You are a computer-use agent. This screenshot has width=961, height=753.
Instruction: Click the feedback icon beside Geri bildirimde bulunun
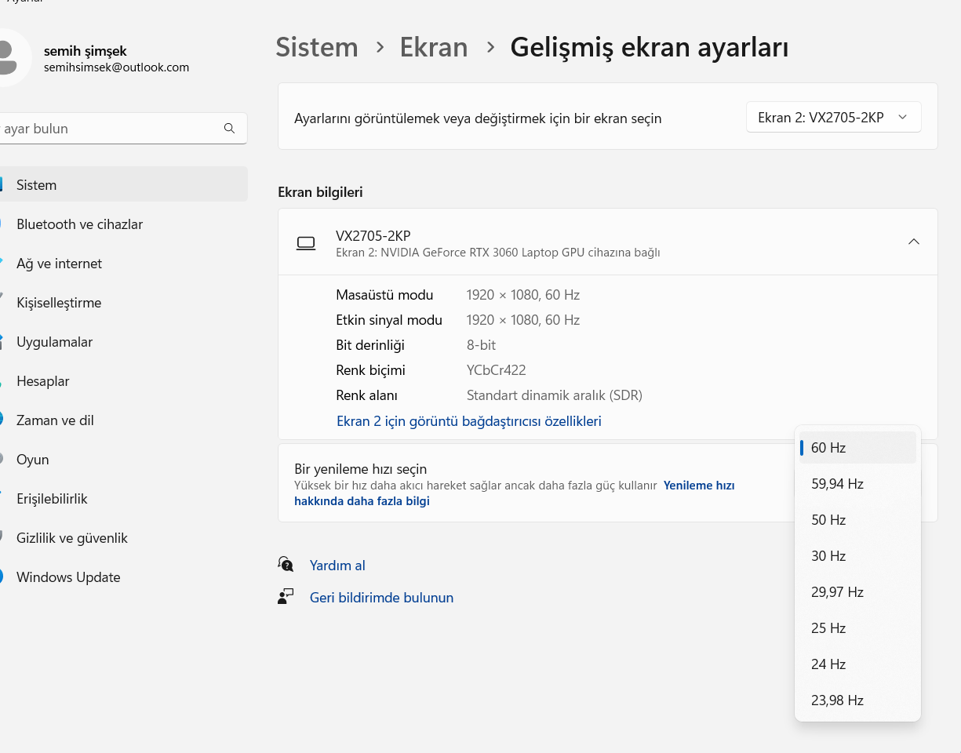click(x=286, y=597)
